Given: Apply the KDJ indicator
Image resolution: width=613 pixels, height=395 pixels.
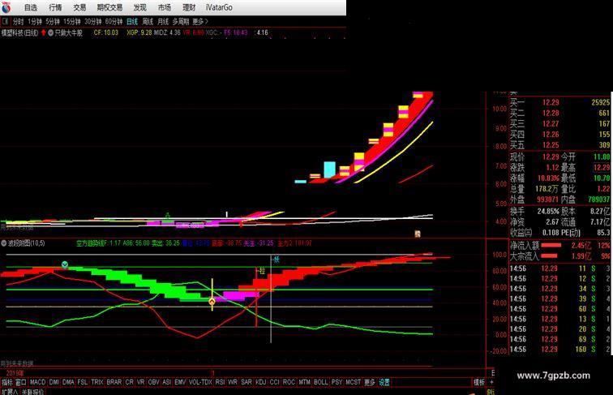Looking at the screenshot, I should pos(261,382).
